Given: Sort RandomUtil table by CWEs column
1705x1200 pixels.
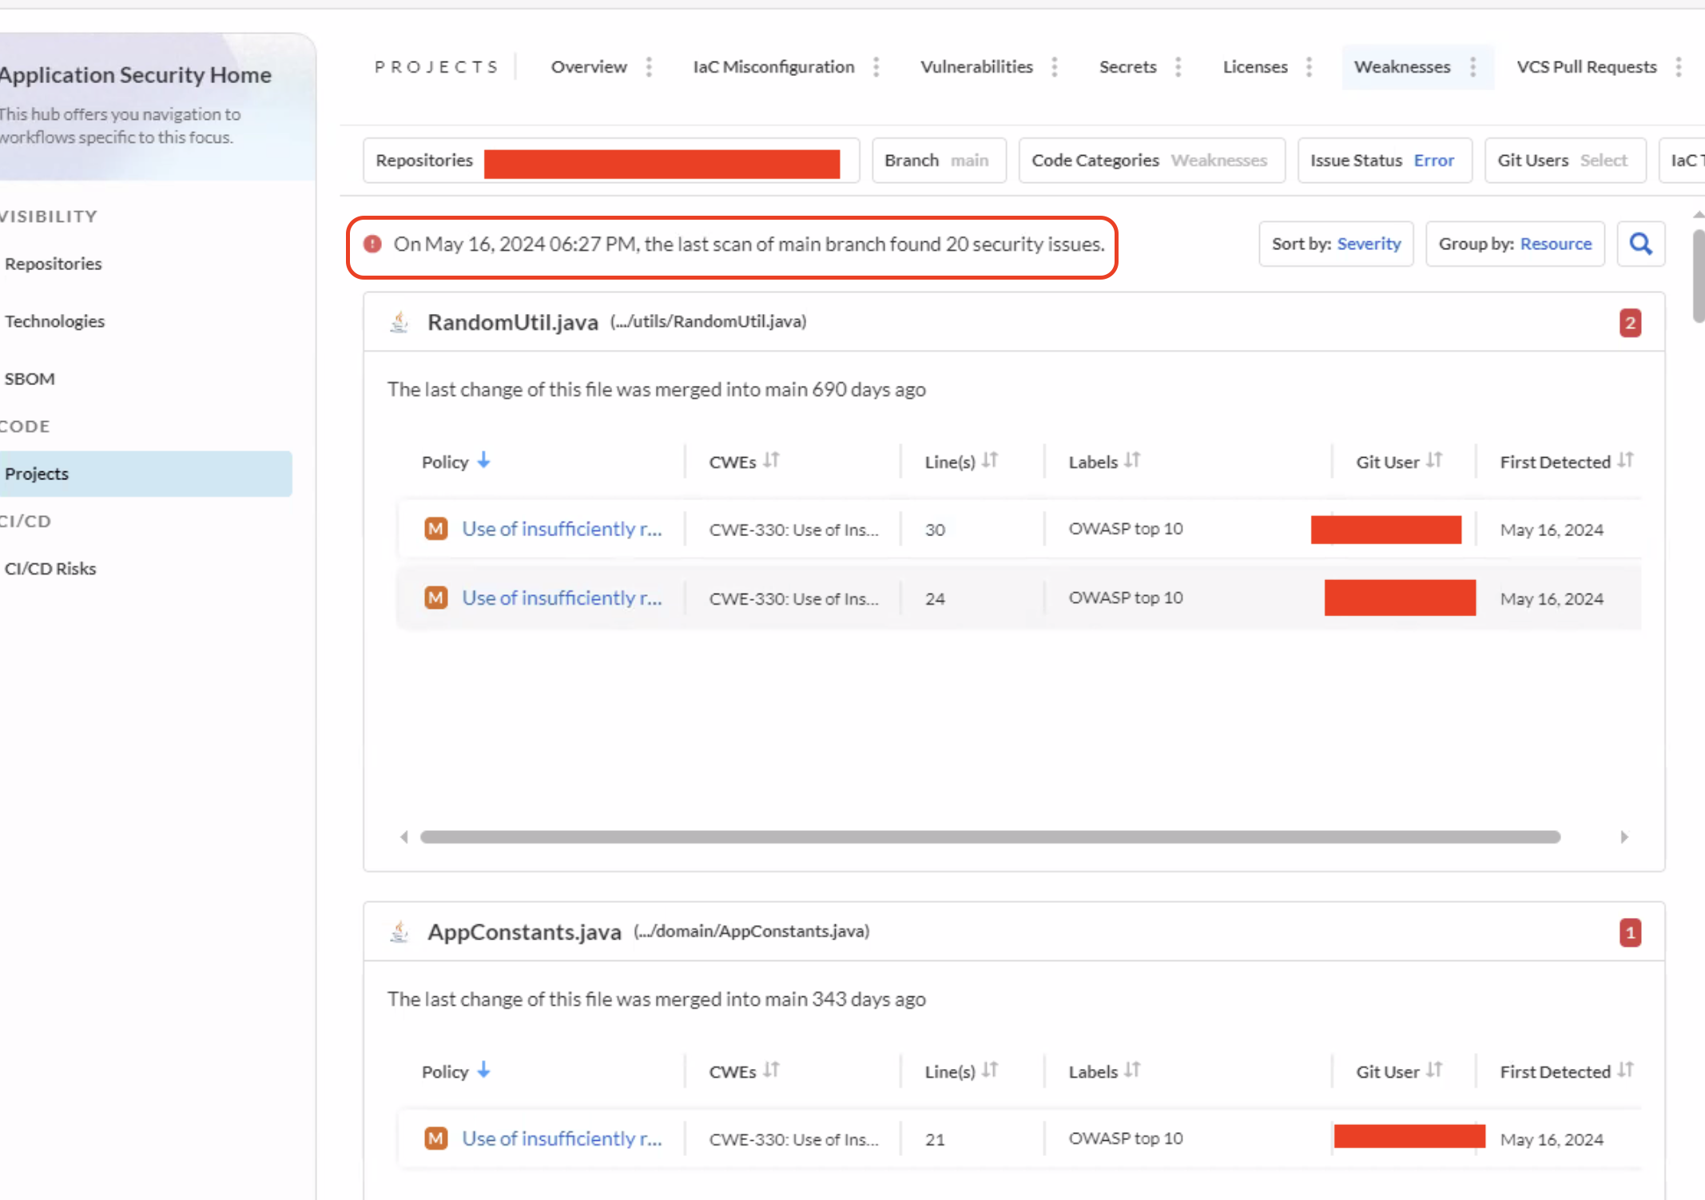Looking at the screenshot, I should tap(771, 461).
